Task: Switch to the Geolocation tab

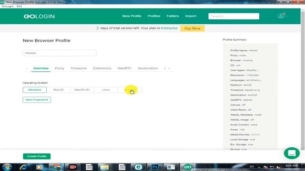Action: pyautogui.click(x=148, y=68)
